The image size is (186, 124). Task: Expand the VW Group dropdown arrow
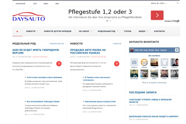pos(91,31)
